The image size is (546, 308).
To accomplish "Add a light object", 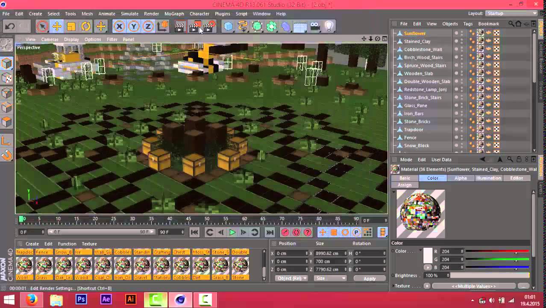I will click(x=329, y=27).
